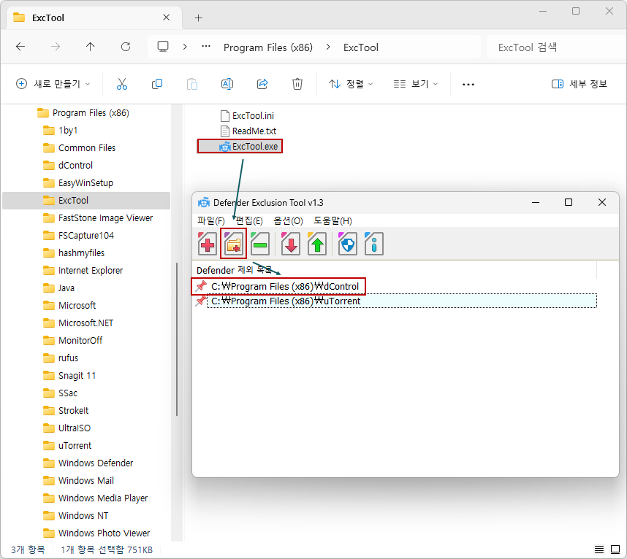Click the blue shield Defender icon

pos(348,244)
